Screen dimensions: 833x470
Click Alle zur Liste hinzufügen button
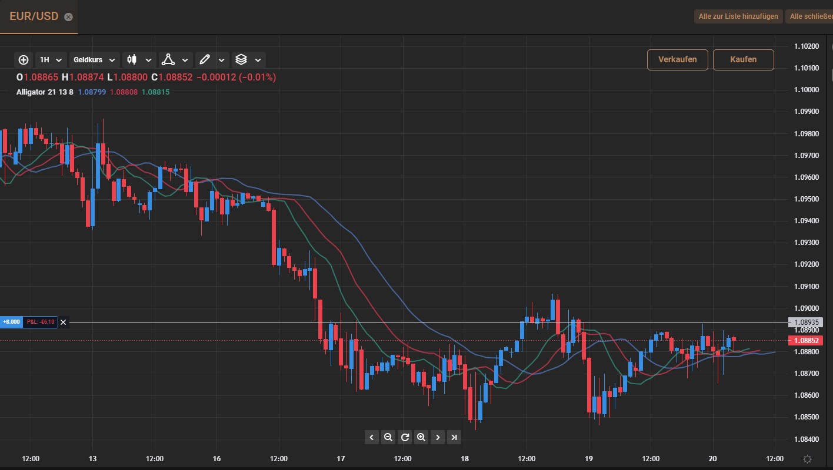coord(738,16)
